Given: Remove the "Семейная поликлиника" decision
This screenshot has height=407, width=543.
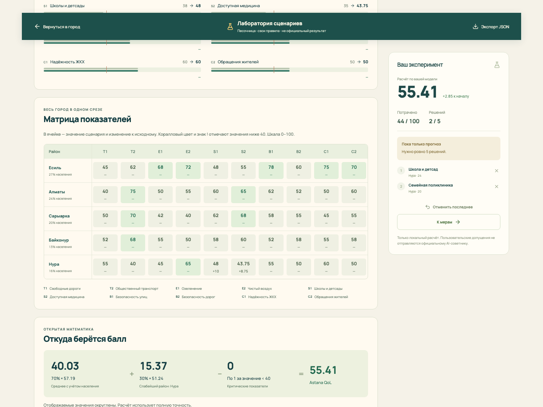Looking at the screenshot, I should tap(497, 187).
